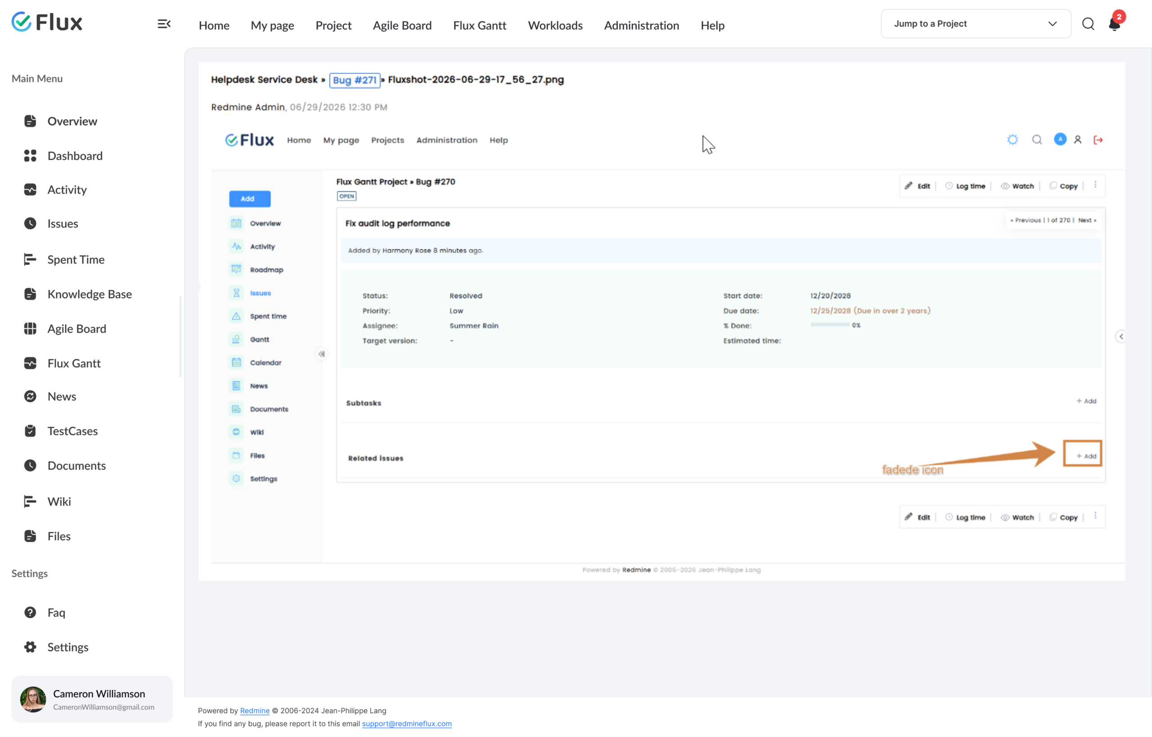
Task: Click the Fluxshot-2026-06-29-17_56_27.png filename
Action: 476,79
